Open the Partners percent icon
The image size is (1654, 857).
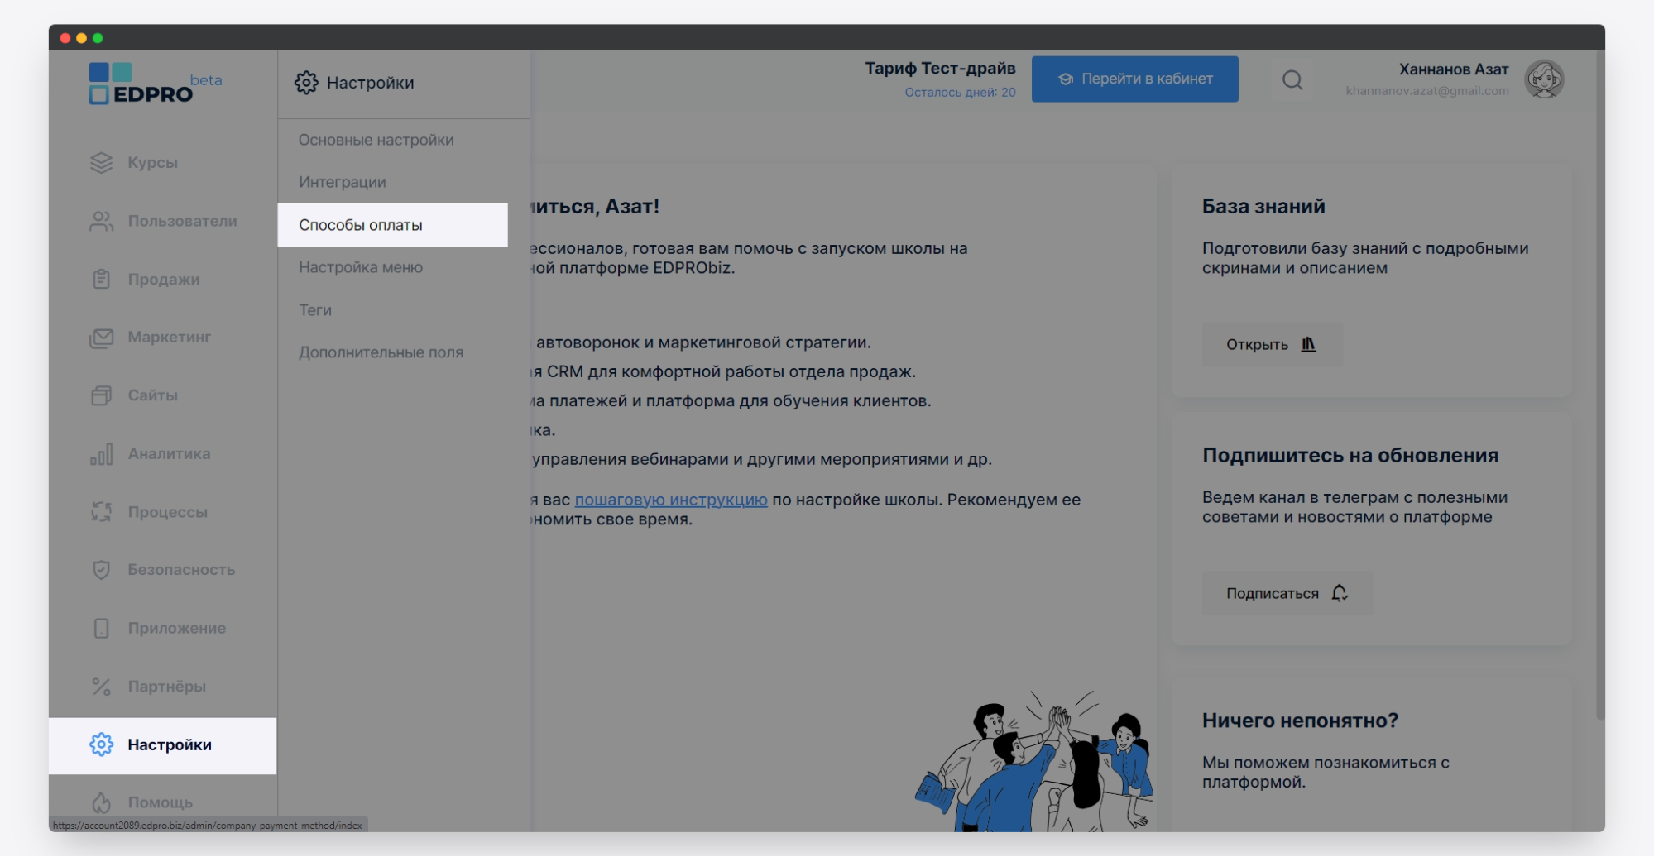coord(101,687)
